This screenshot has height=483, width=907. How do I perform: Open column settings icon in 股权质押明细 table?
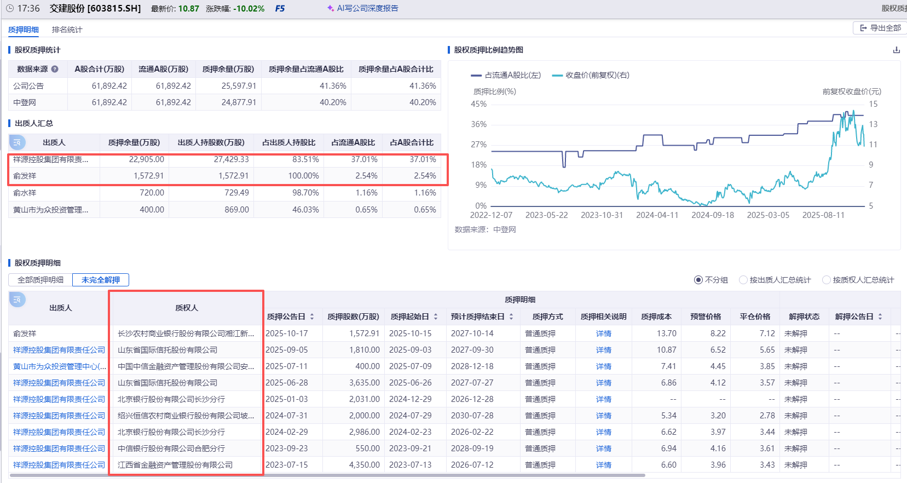[x=17, y=300]
